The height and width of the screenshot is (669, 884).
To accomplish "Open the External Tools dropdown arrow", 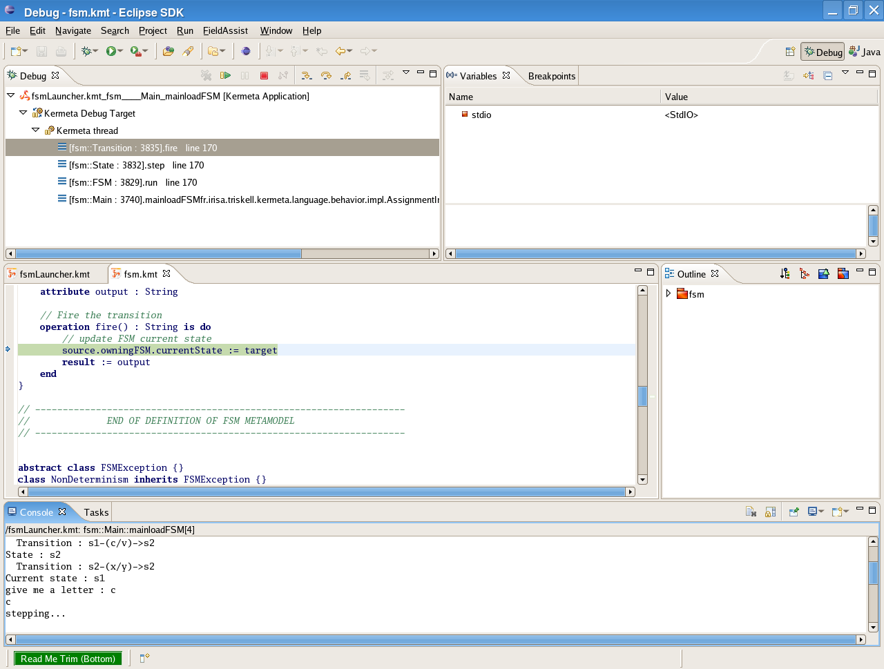I will pos(145,51).
